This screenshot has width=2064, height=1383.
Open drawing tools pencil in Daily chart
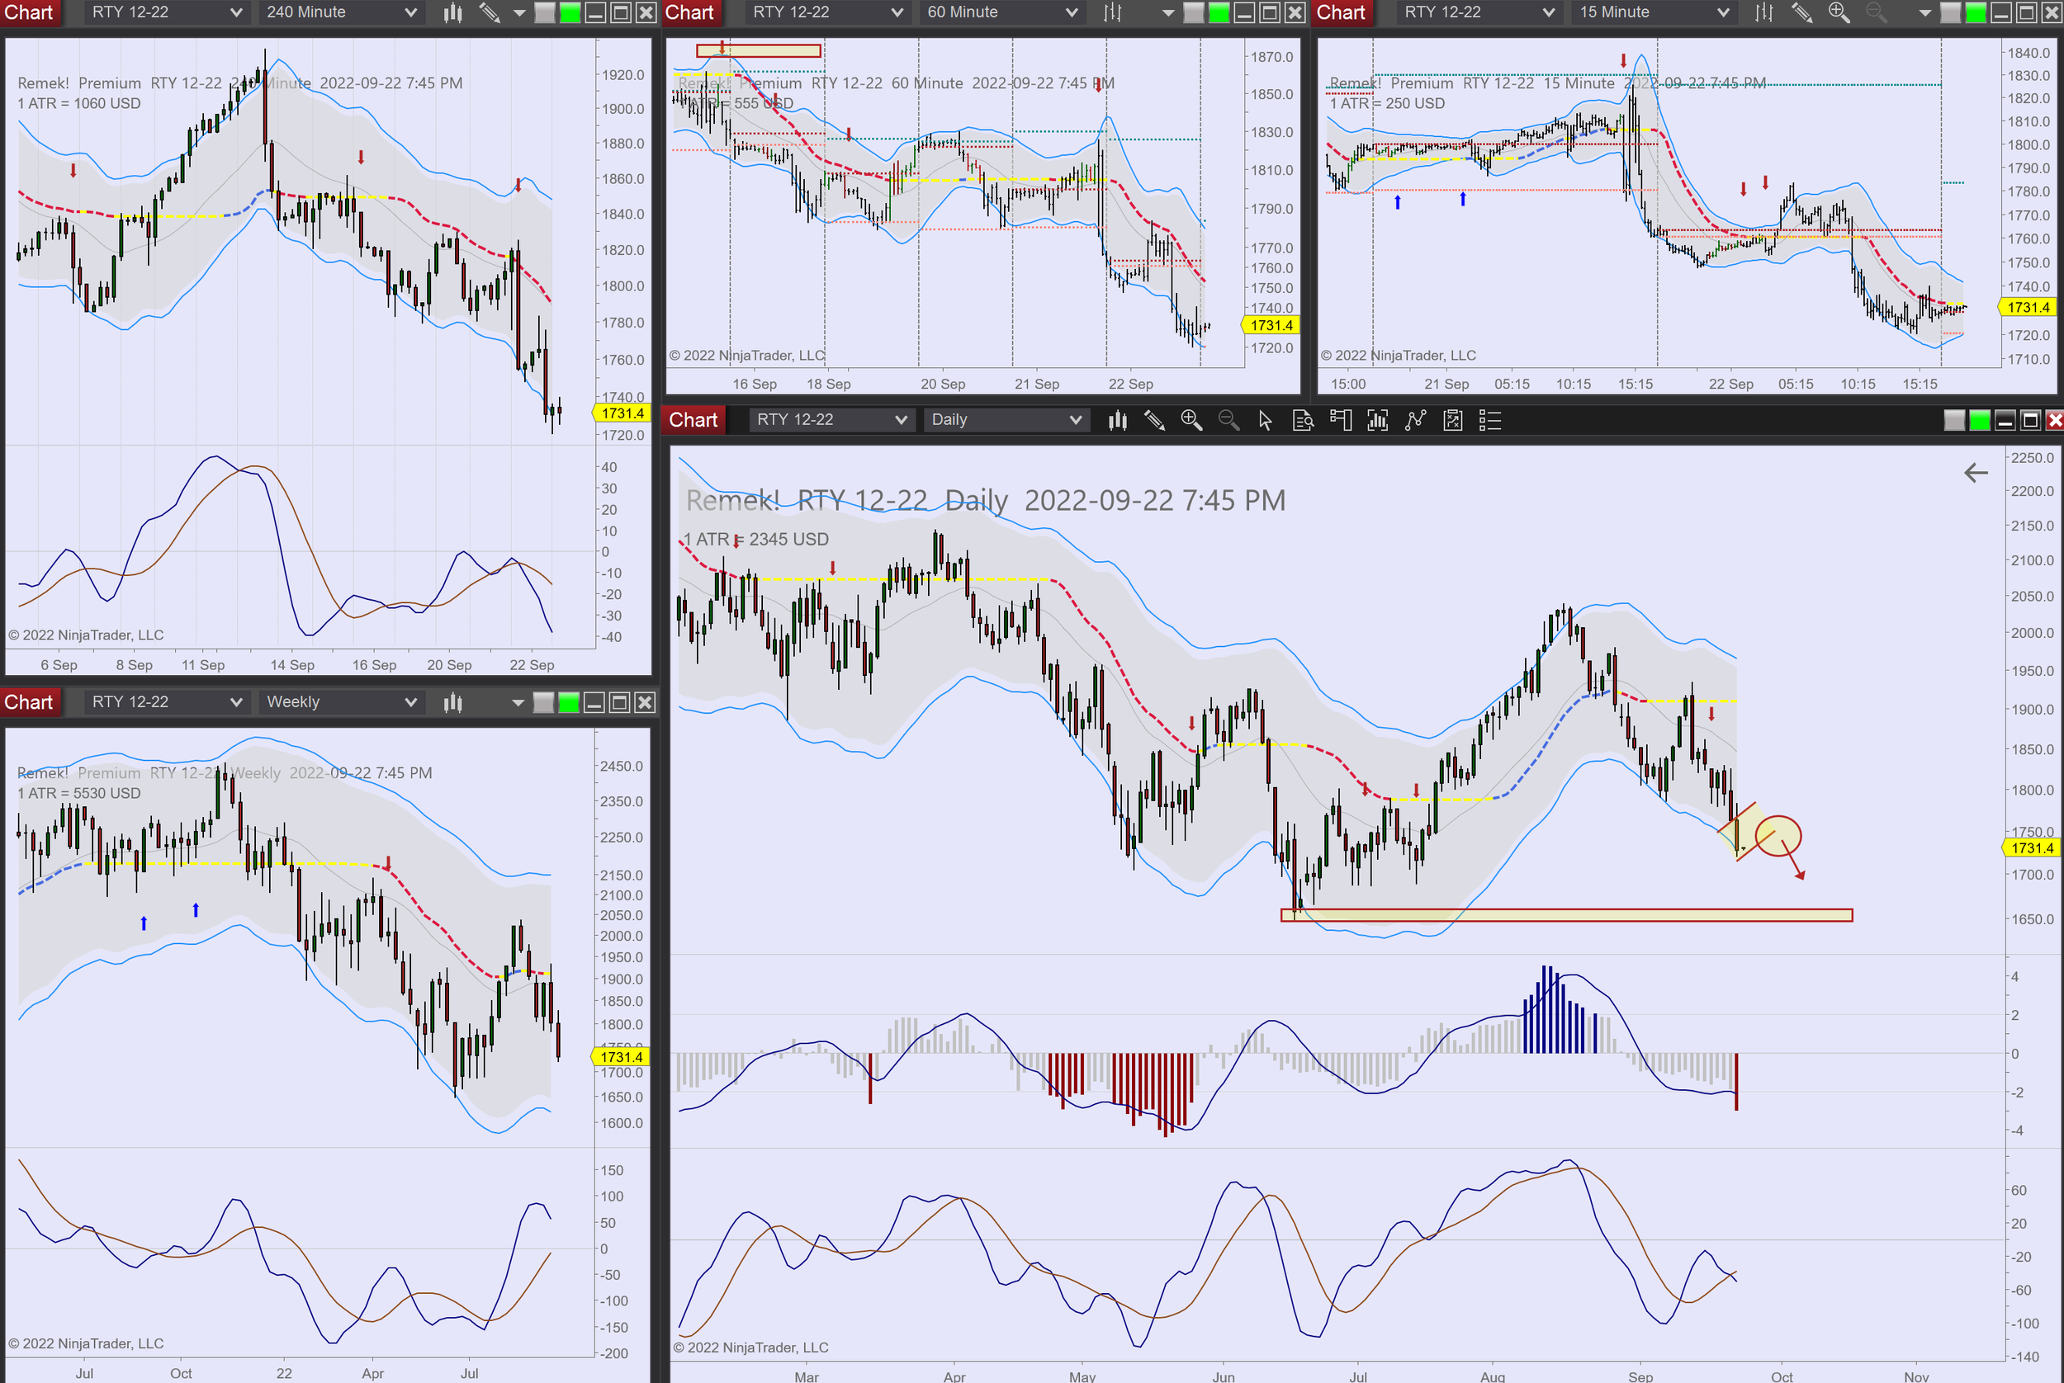point(1153,421)
